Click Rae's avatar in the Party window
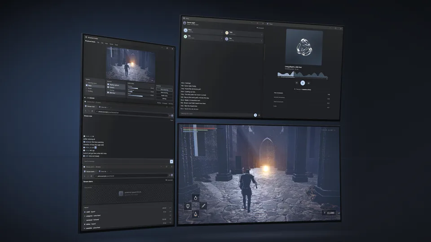 click(x=226, y=39)
